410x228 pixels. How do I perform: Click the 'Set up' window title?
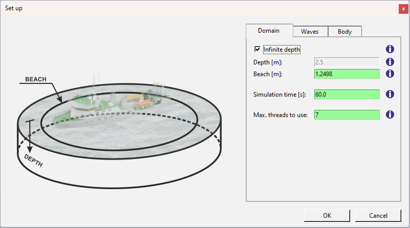point(14,8)
